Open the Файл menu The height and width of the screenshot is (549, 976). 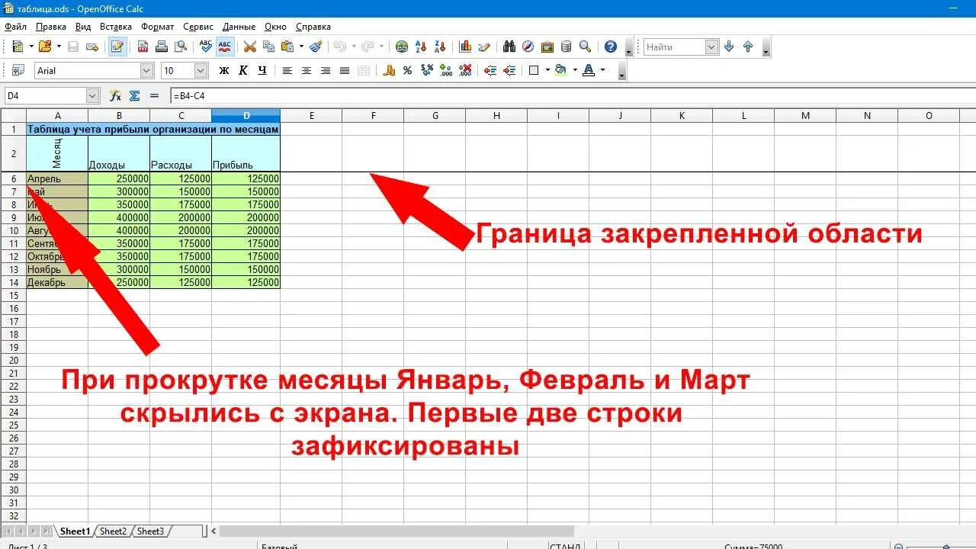tap(15, 27)
